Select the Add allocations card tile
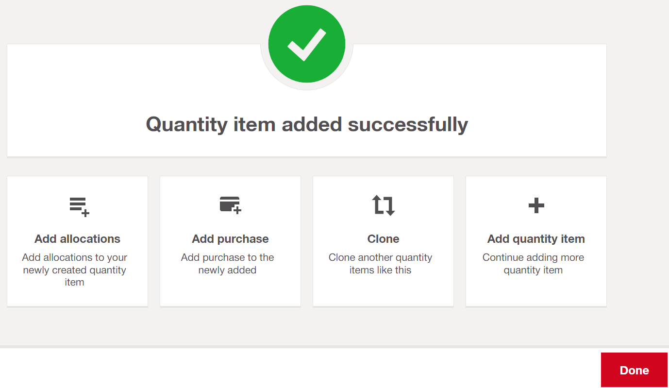The width and height of the screenshot is (669, 388). (x=77, y=241)
